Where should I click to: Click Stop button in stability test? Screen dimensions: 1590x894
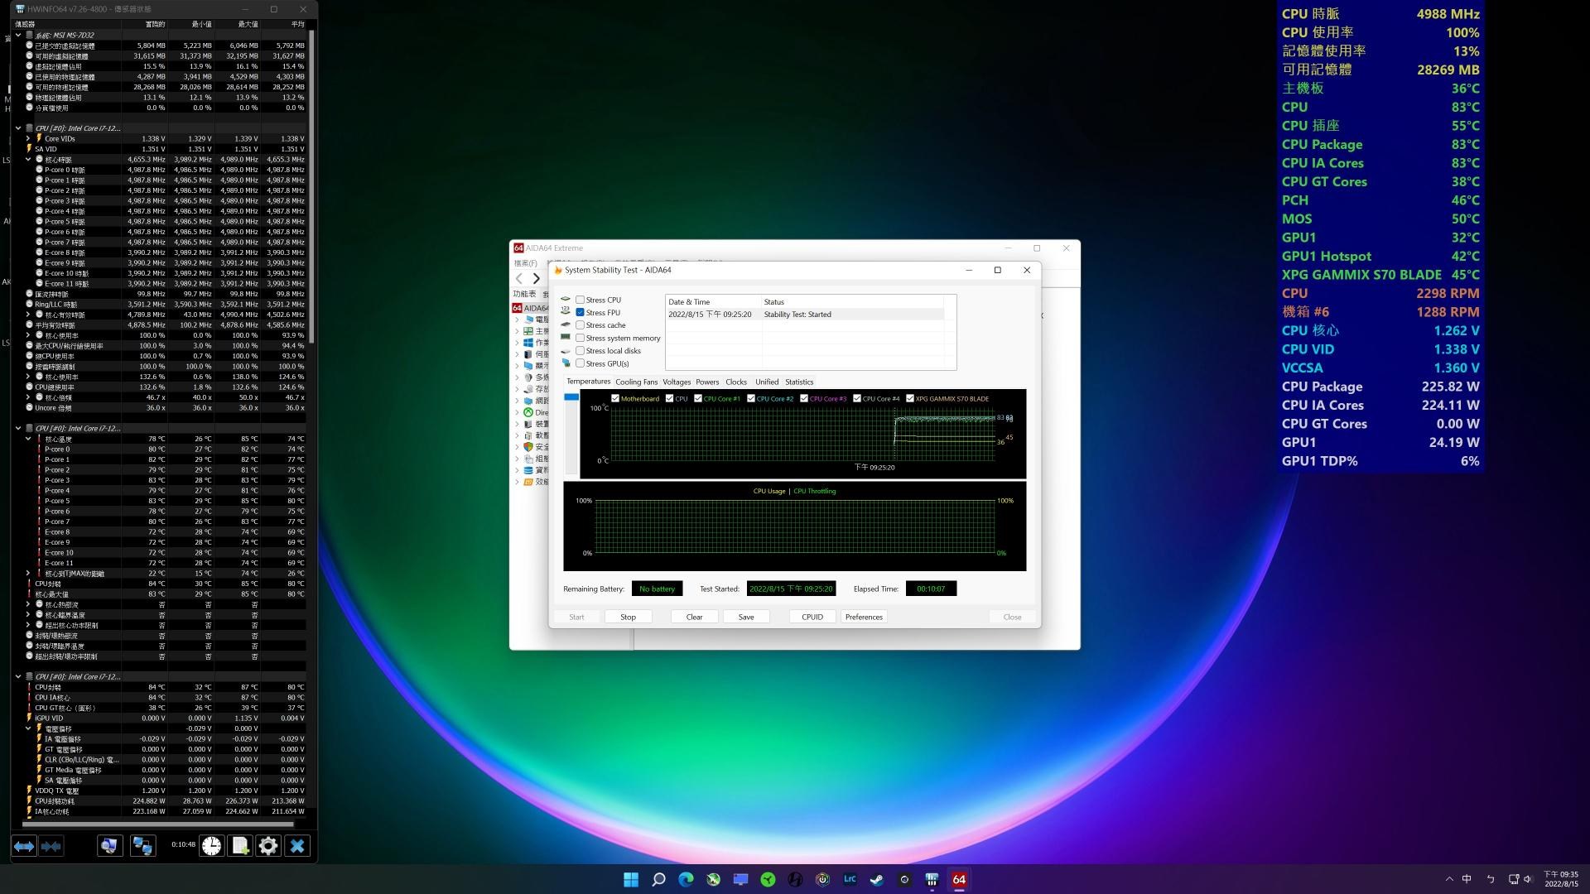coord(628,617)
